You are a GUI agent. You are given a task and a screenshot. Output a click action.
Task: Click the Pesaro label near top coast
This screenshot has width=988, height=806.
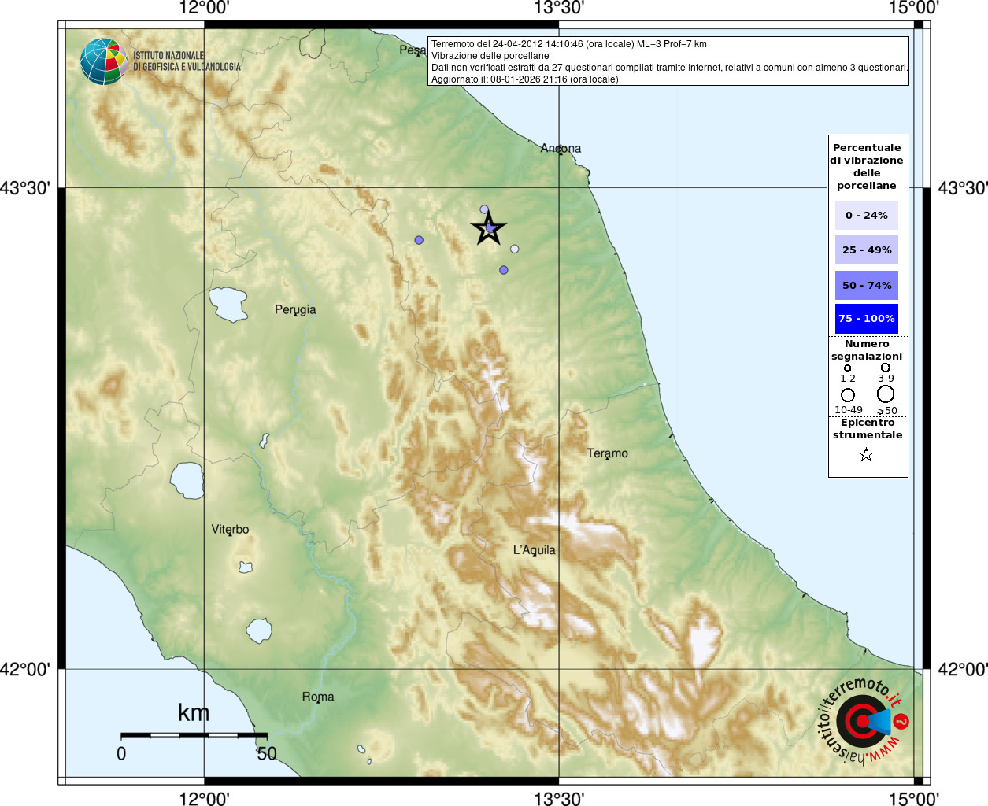[x=413, y=50]
